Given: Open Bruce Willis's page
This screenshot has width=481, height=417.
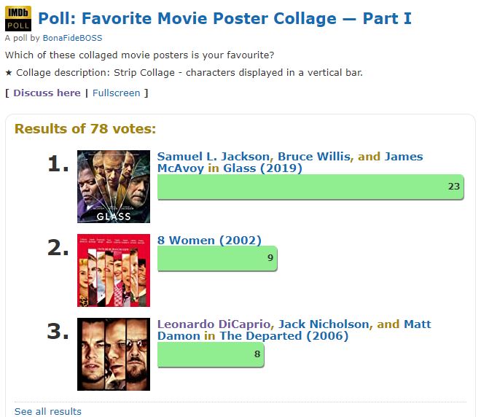Looking at the screenshot, I should [x=315, y=157].
